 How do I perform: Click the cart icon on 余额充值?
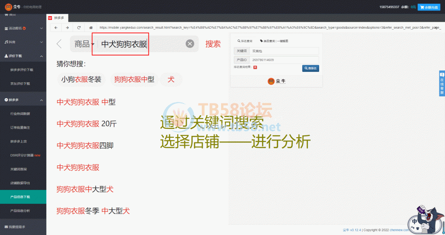coord(422,7)
